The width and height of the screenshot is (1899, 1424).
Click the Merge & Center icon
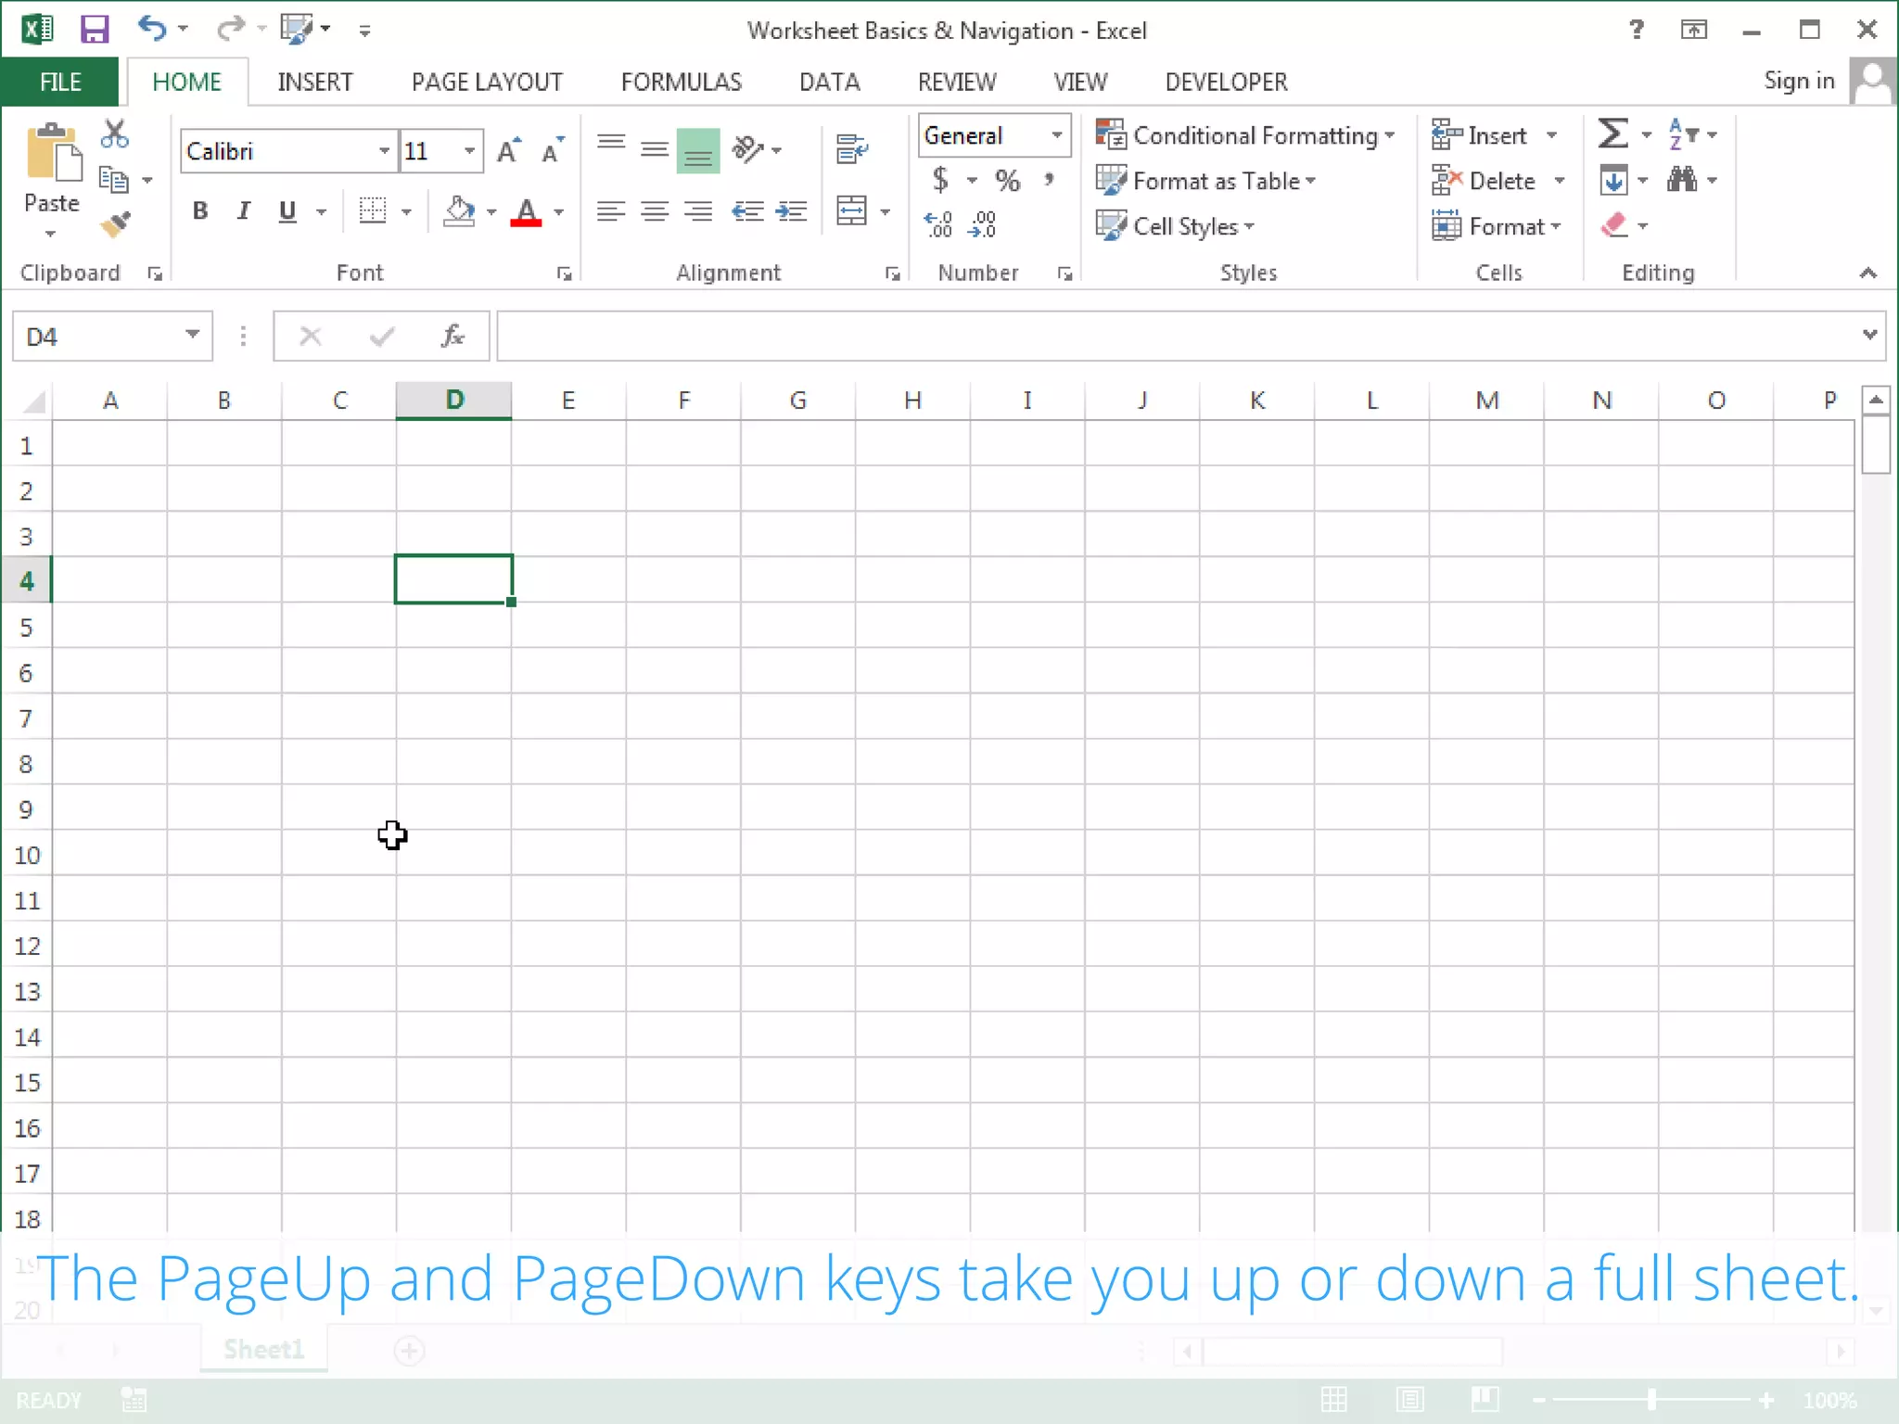coord(851,210)
